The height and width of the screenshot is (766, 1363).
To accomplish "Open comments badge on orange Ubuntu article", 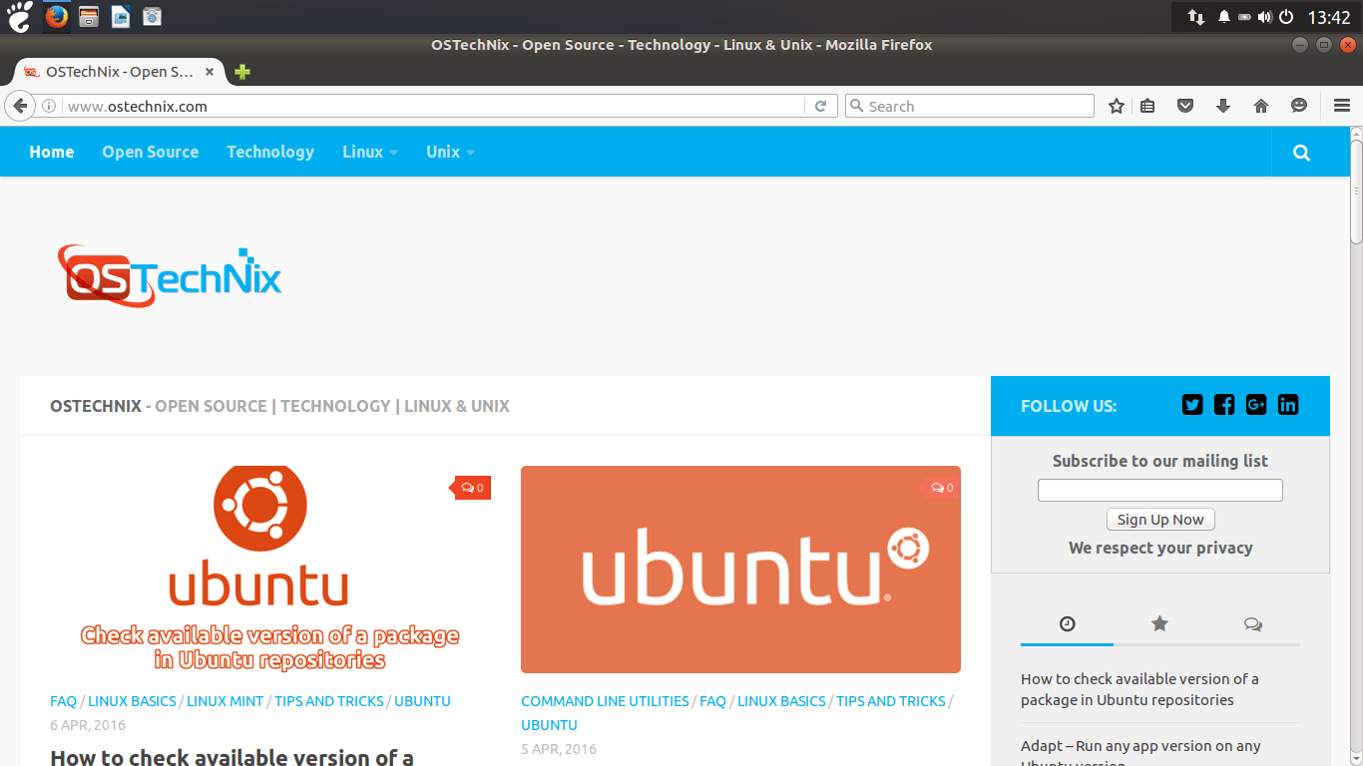I will 942,488.
